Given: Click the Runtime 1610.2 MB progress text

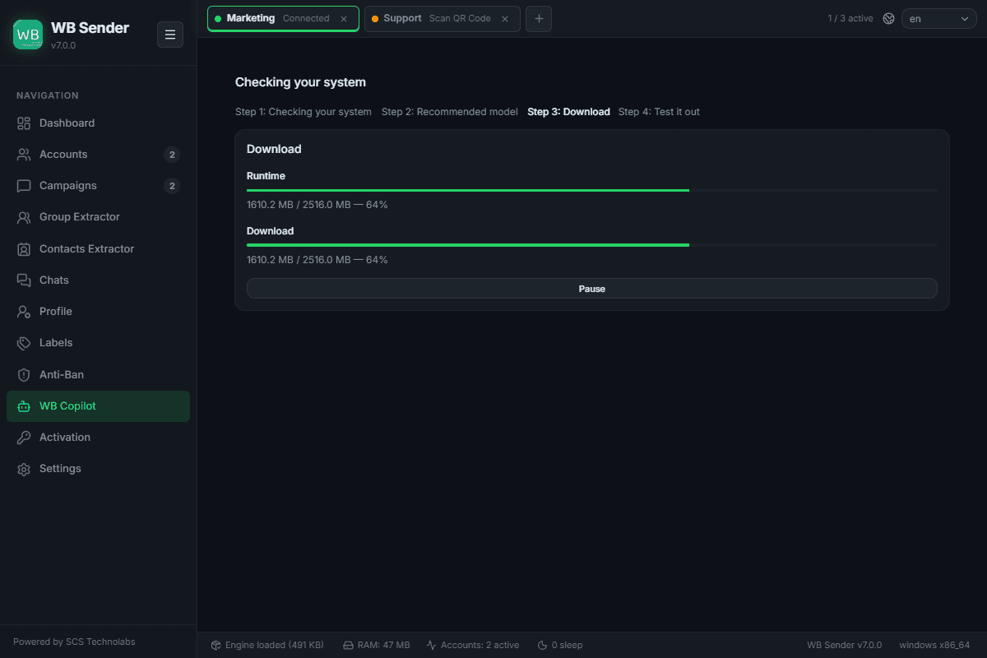Looking at the screenshot, I should click(x=317, y=205).
